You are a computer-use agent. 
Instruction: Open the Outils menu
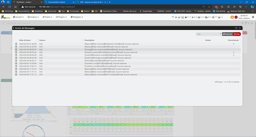click(47, 17)
